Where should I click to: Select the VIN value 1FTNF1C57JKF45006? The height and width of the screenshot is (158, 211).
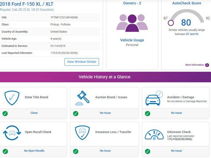[64, 17]
